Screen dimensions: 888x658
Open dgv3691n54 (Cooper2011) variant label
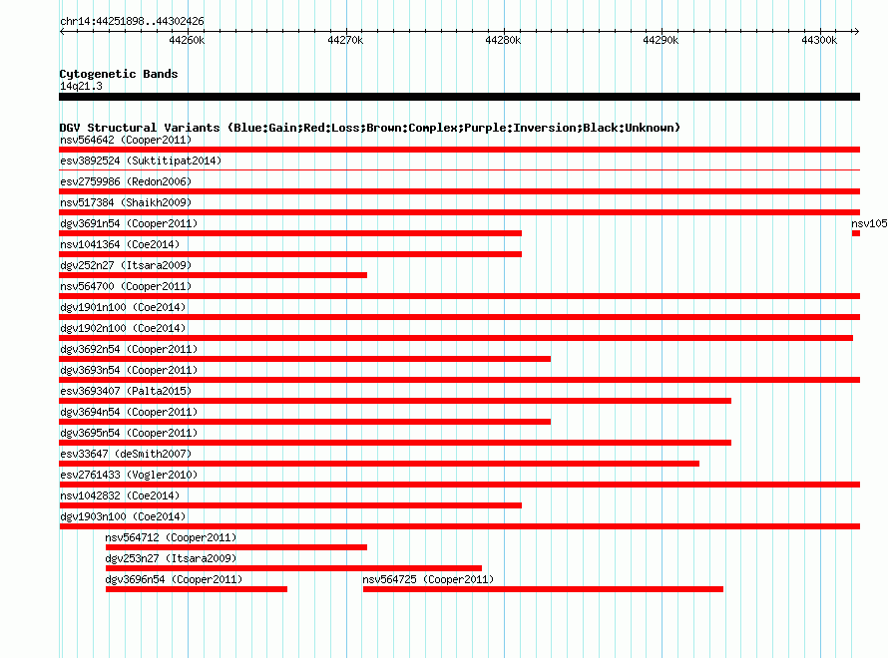point(129,223)
